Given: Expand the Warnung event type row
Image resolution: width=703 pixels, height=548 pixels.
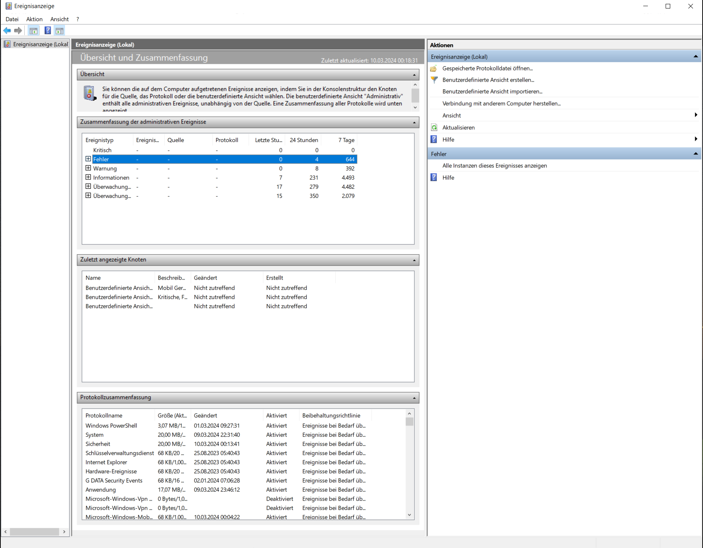Looking at the screenshot, I should [x=88, y=168].
